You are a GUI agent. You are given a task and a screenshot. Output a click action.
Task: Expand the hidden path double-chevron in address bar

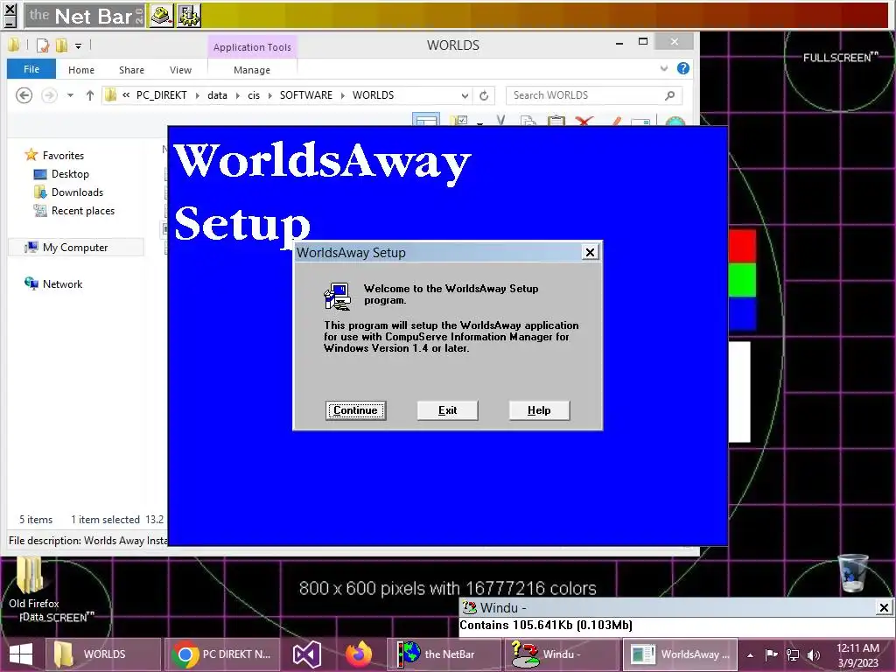click(126, 94)
